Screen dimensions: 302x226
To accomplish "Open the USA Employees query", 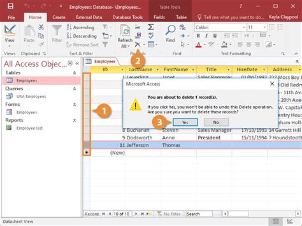I will tap(31, 96).
